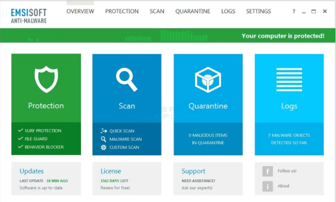
Task: Open the Updates panel heading
Action: (x=32, y=171)
